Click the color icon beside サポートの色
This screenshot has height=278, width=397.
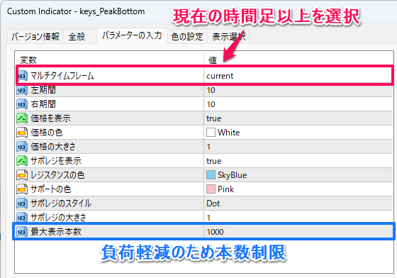[x=22, y=189]
